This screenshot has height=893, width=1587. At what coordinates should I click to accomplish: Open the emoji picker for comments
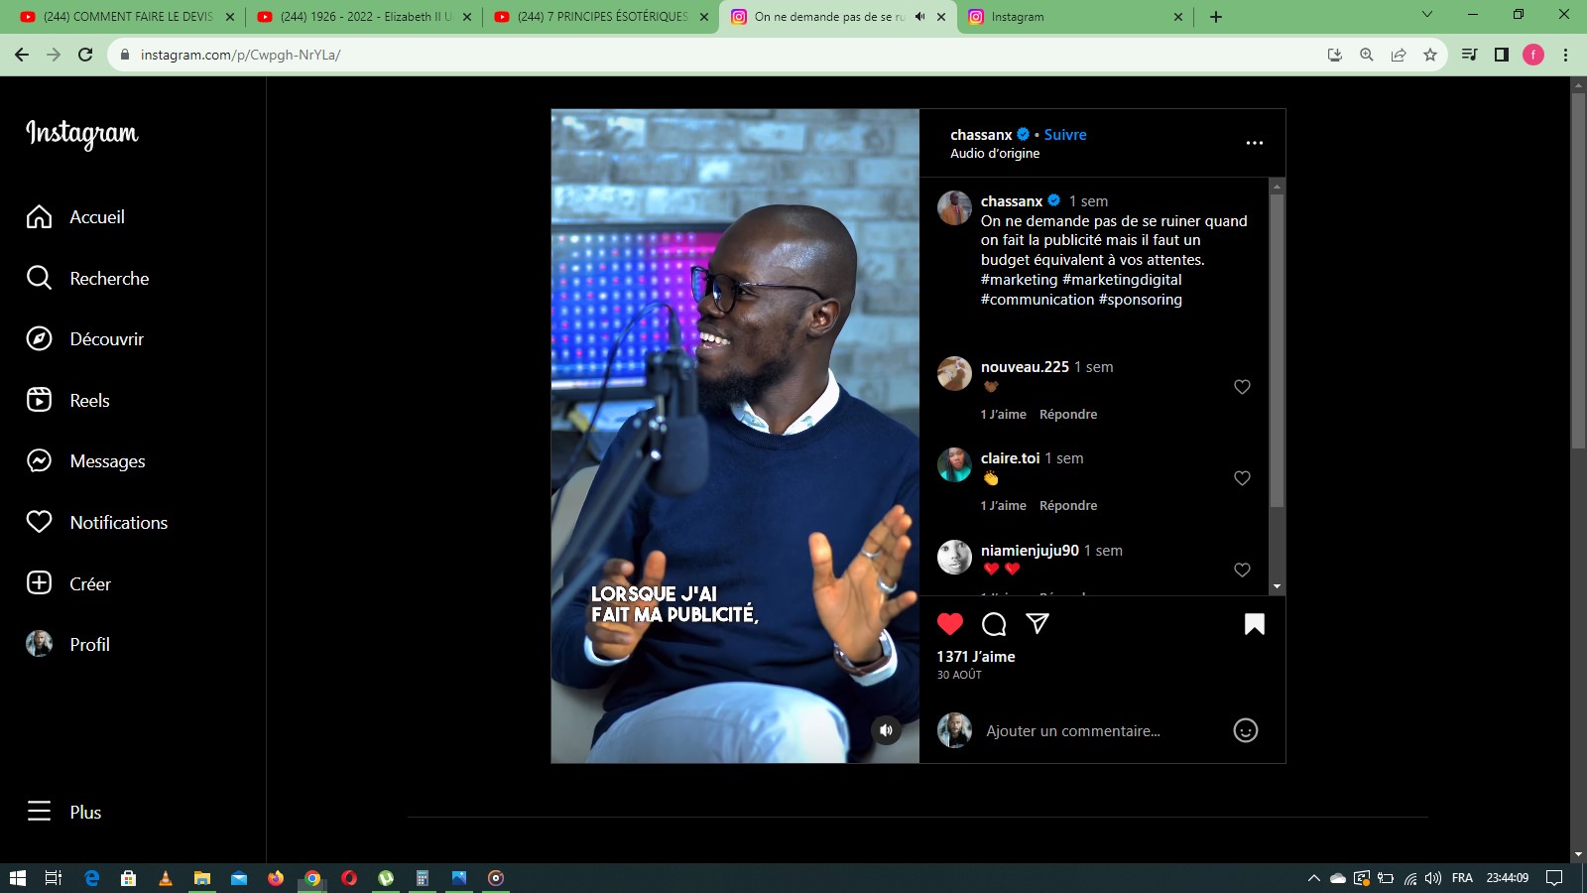1245,731
